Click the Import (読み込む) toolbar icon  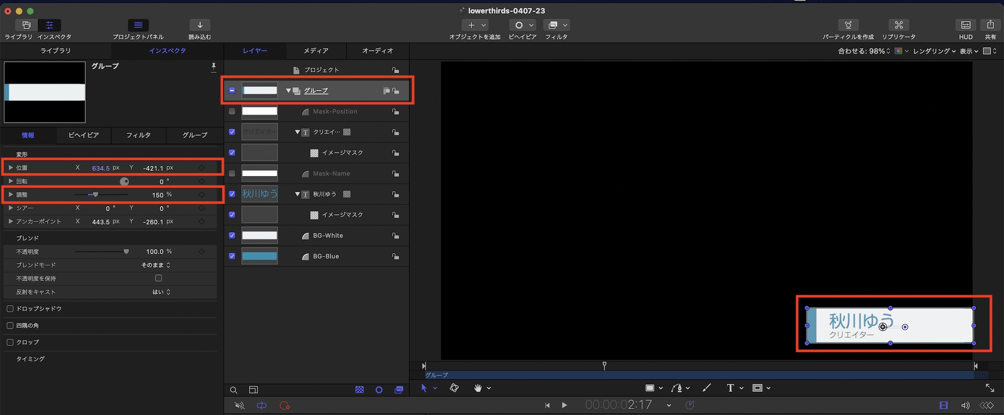pos(200,25)
